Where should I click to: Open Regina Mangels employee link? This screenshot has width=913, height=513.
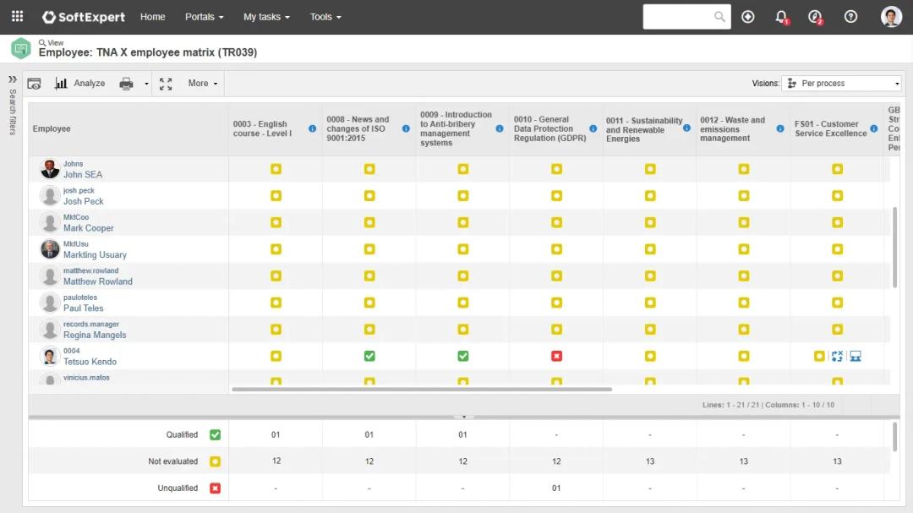[x=95, y=336]
